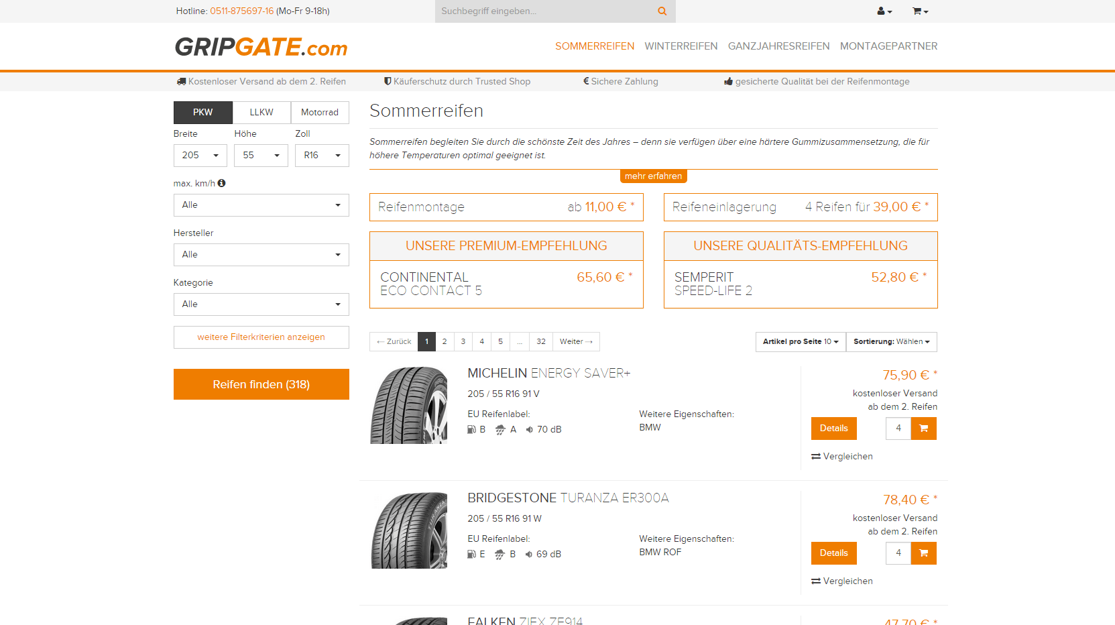This screenshot has width=1115, height=625.
Task: Expand the Kategorie dropdown
Action: click(261, 304)
